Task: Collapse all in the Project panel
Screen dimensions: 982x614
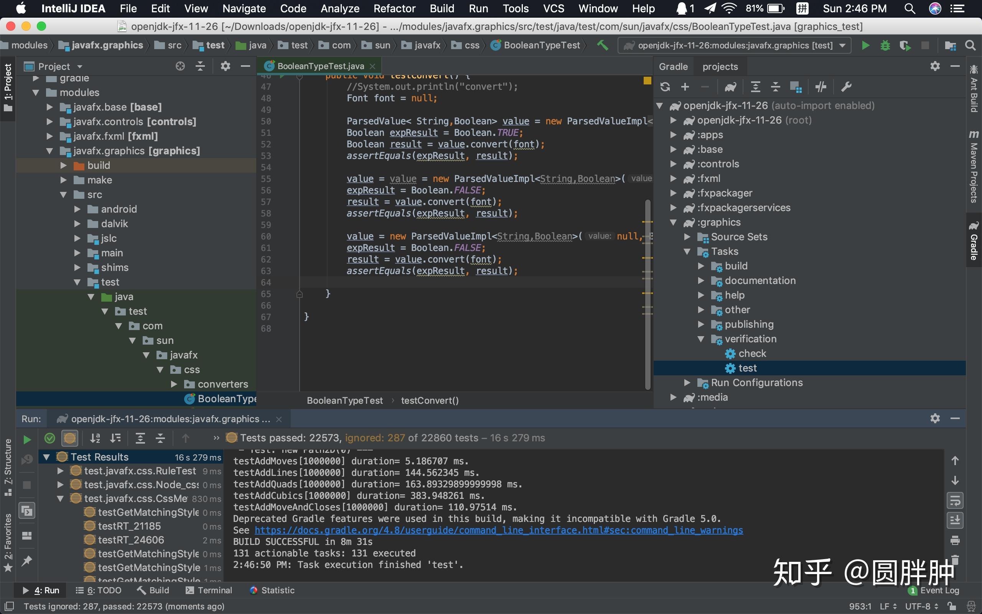Action: tap(200, 66)
